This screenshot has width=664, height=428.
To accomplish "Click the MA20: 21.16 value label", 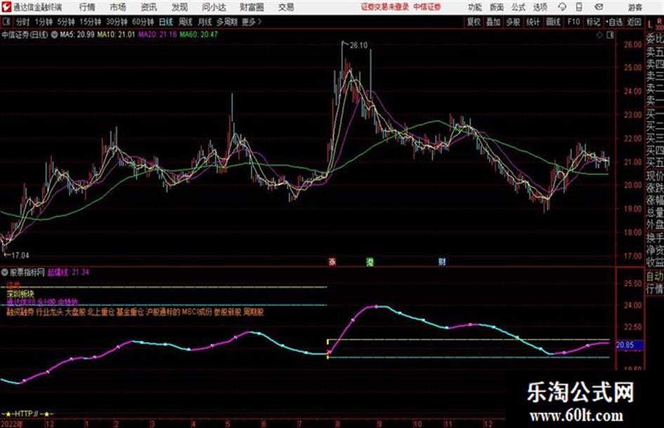I will (x=157, y=34).
